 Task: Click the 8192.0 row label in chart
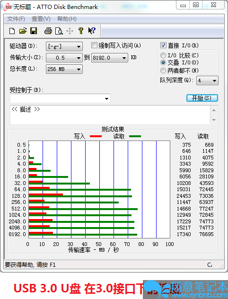17,234
